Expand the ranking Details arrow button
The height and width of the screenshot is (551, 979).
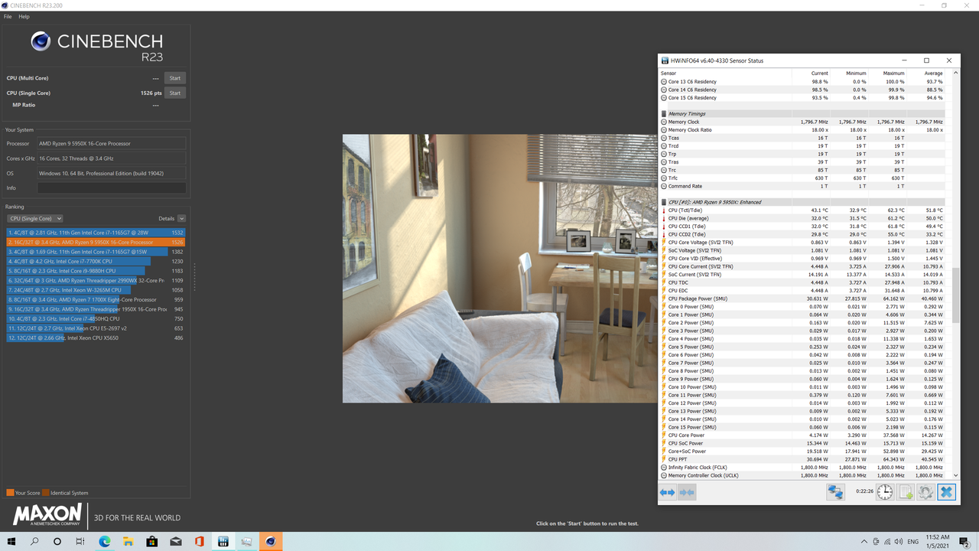coord(182,219)
